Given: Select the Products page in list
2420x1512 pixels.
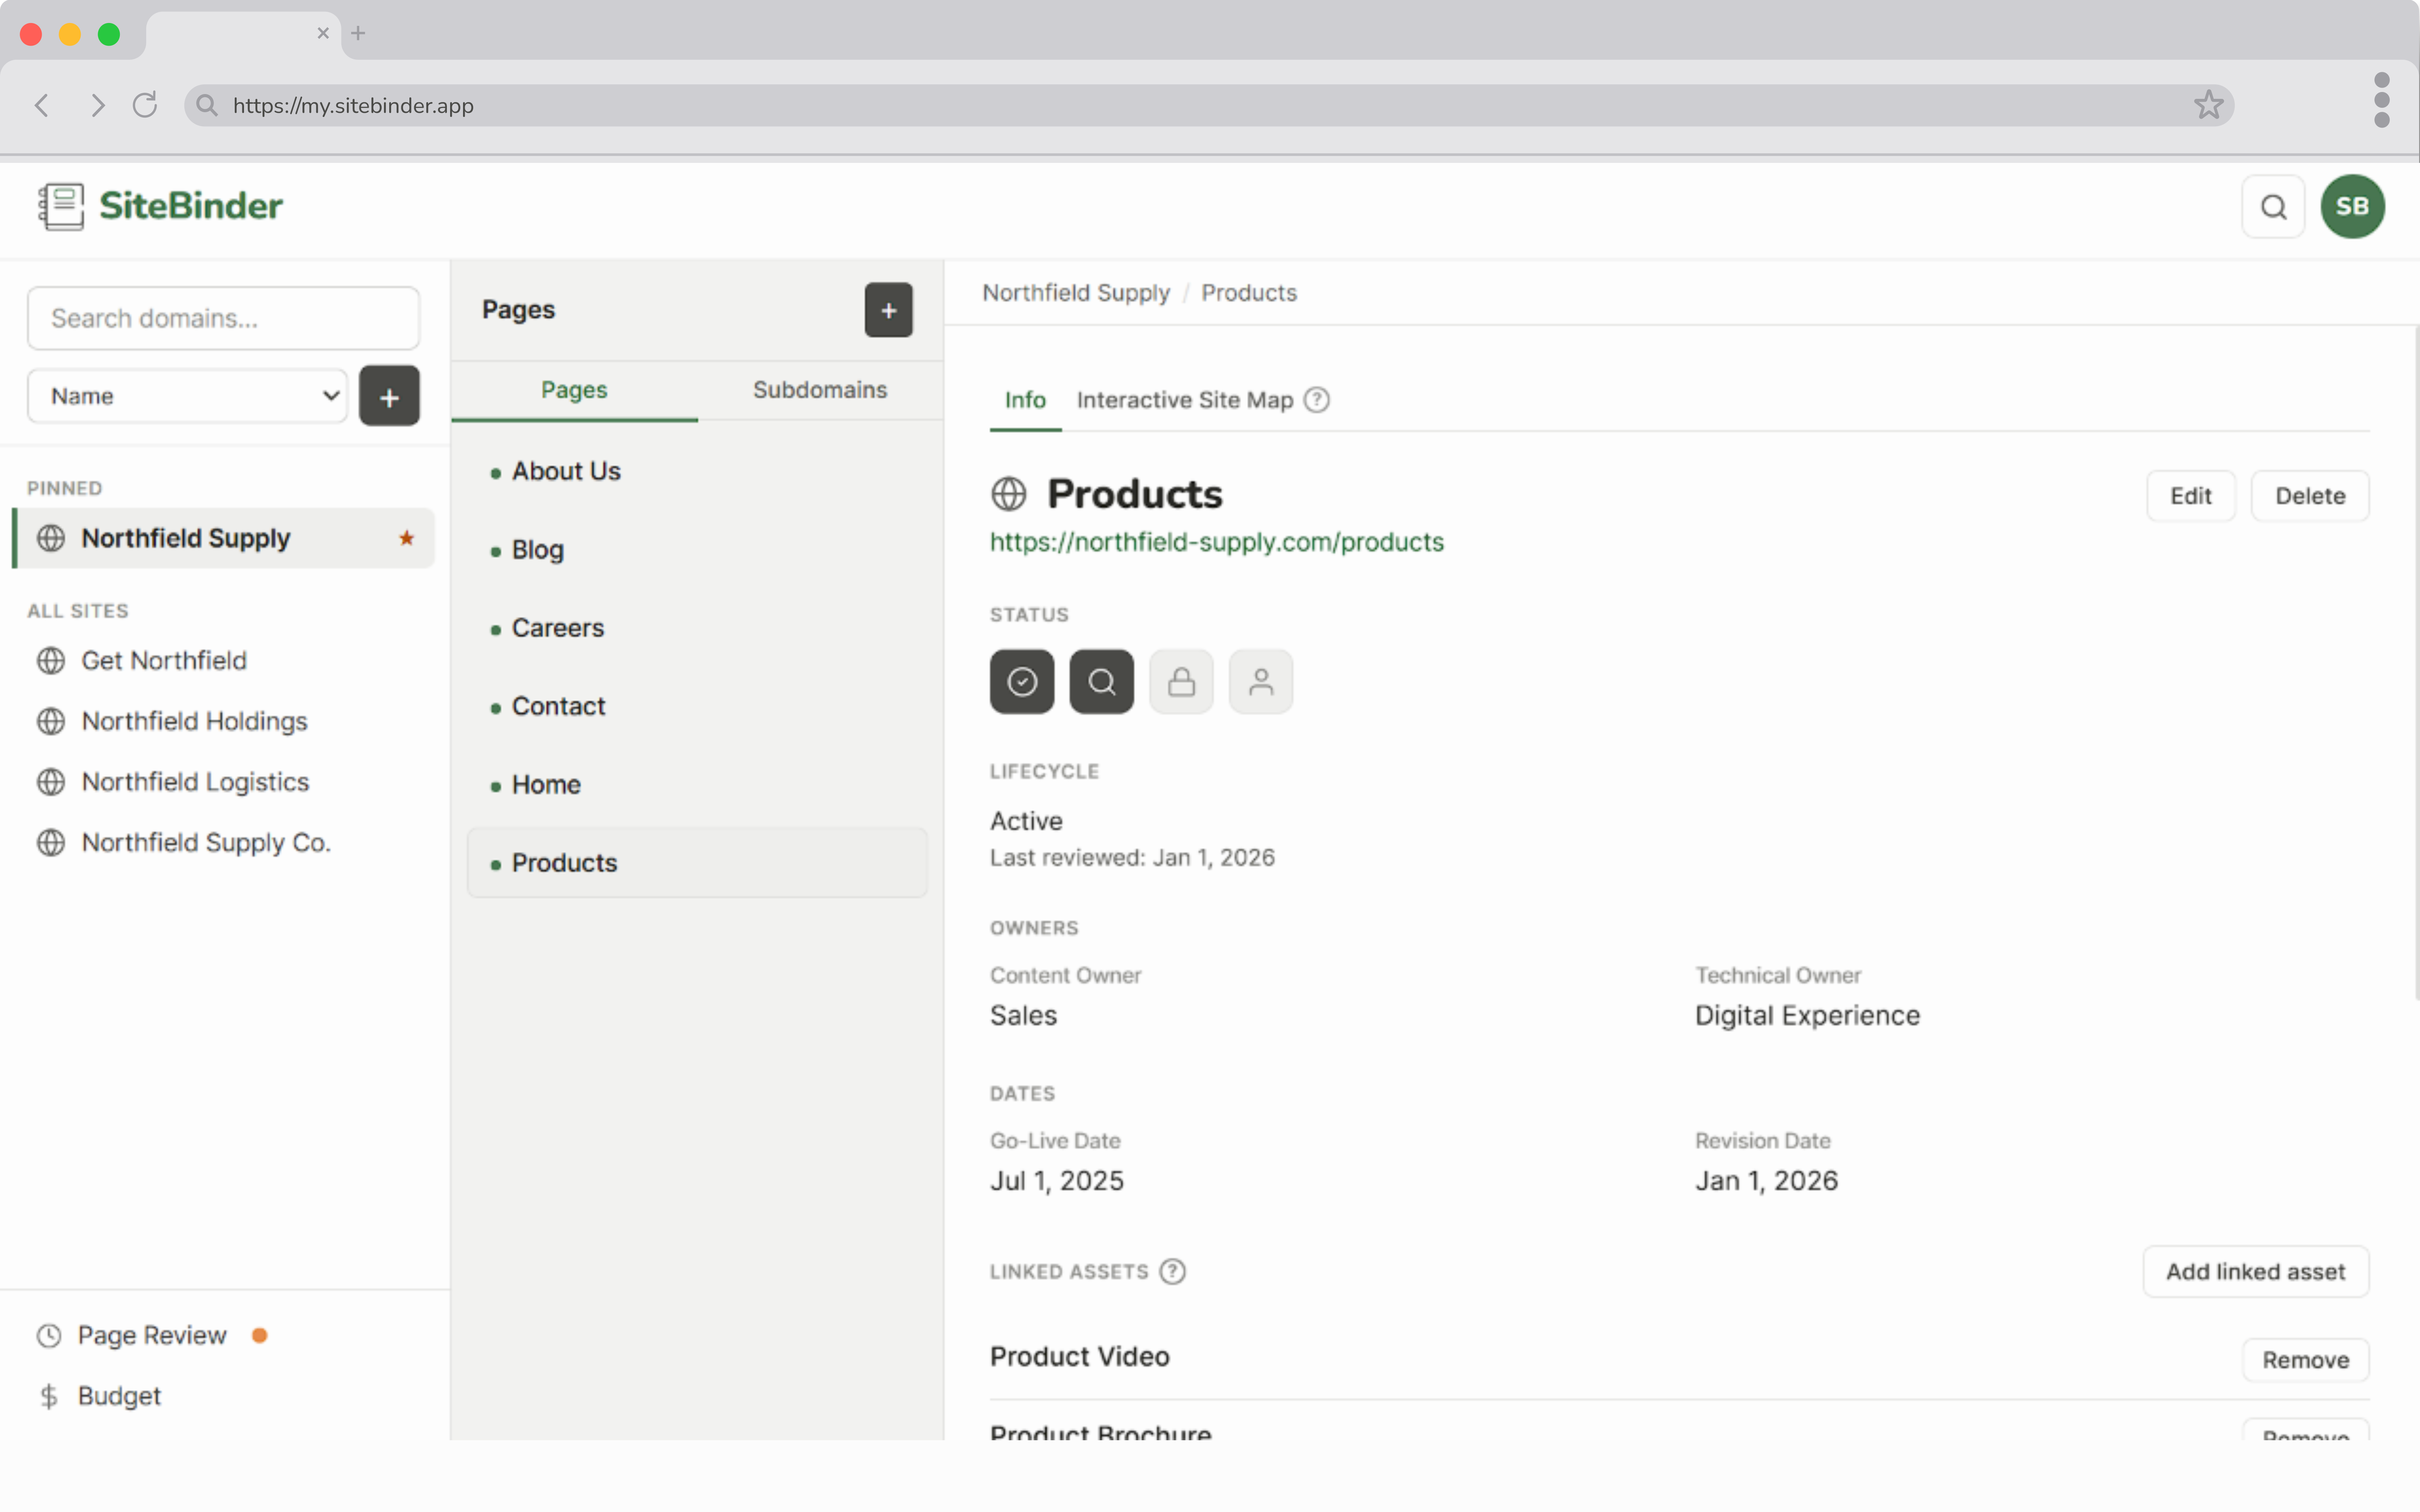Looking at the screenshot, I should [697, 863].
